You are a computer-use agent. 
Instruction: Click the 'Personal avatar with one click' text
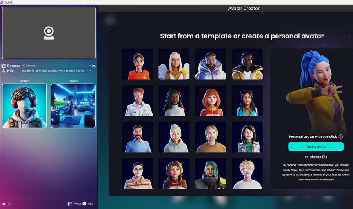click(313, 136)
